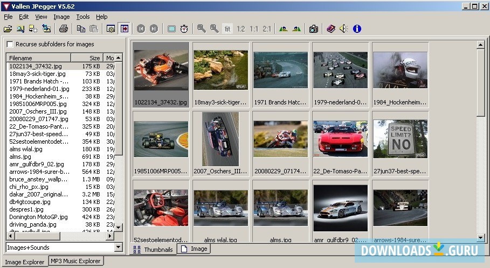The height and width of the screenshot is (268, 490).
Task: Open the Images+Sounds filter dropdown
Action: (x=119, y=248)
